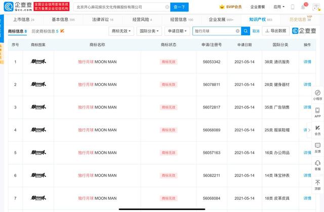This screenshot has height=212, width=324.
Task: Click 18类 皮革皮具 classification cell
Action: 277,198
